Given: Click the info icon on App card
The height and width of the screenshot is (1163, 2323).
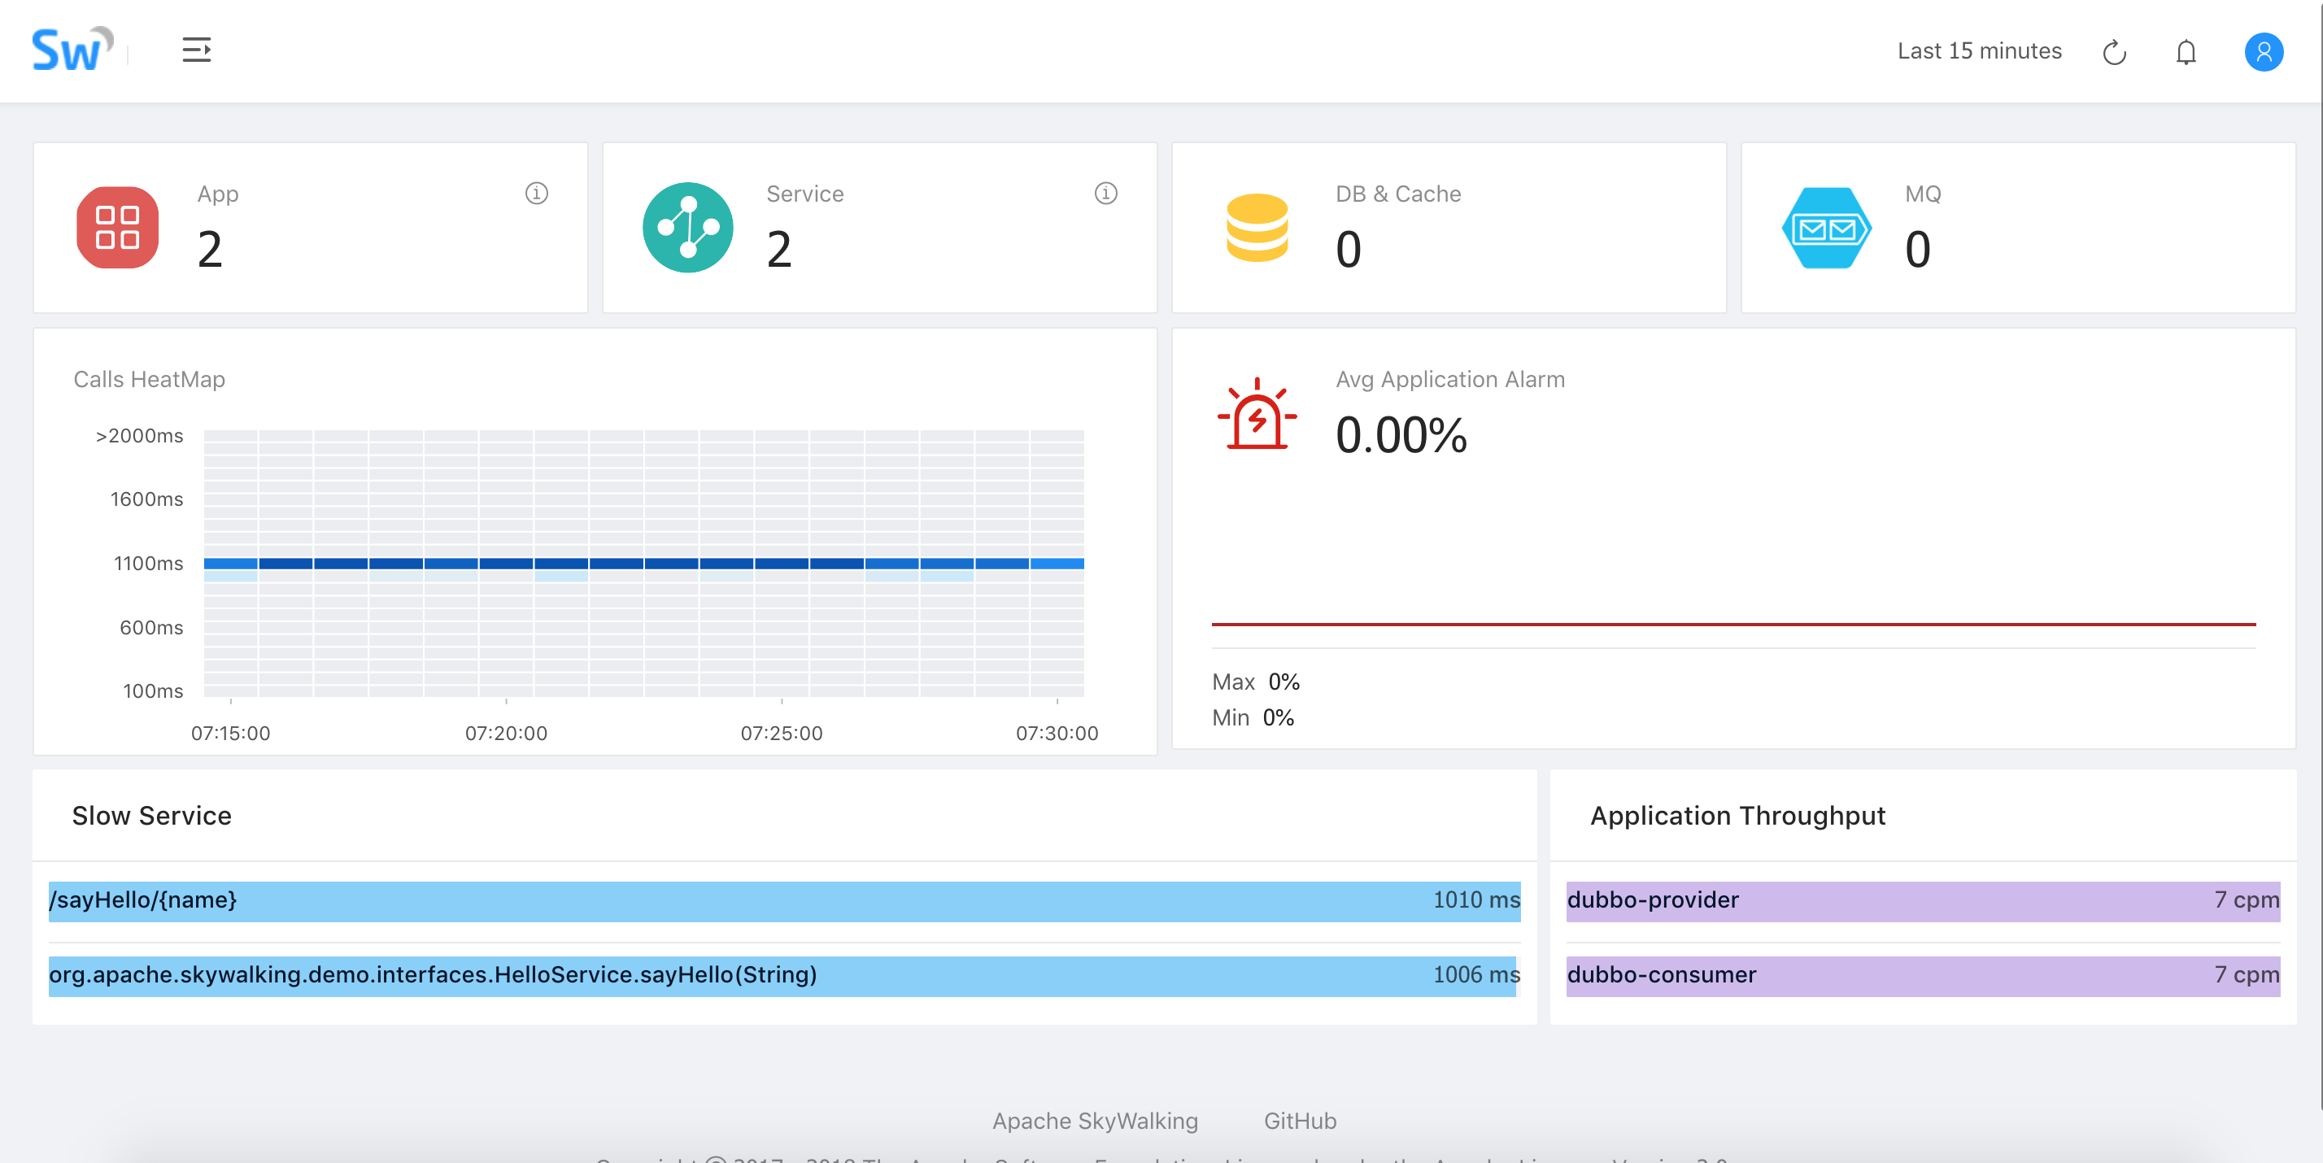Looking at the screenshot, I should click(537, 194).
